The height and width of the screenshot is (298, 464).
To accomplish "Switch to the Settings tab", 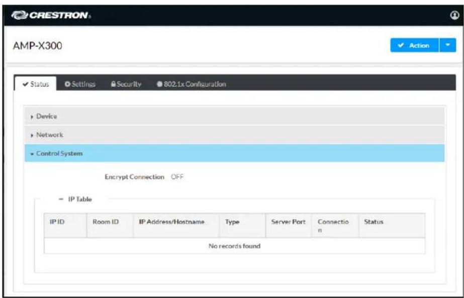I will pos(80,84).
